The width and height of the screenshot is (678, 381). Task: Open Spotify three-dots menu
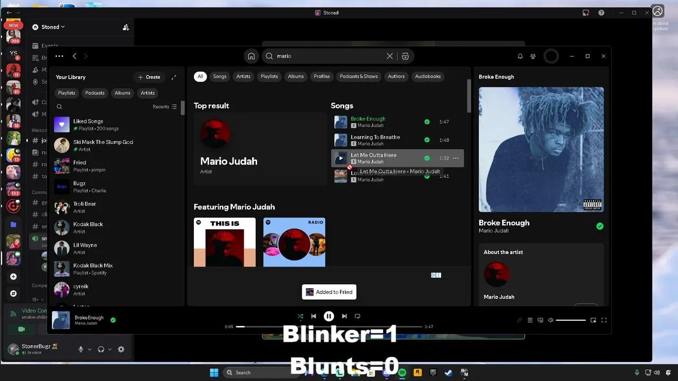click(x=59, y=56)
